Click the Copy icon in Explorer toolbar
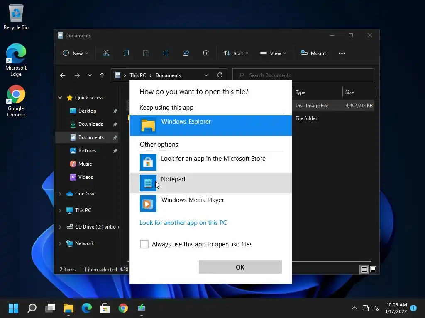The image size is (425, 318). [126, 53]
